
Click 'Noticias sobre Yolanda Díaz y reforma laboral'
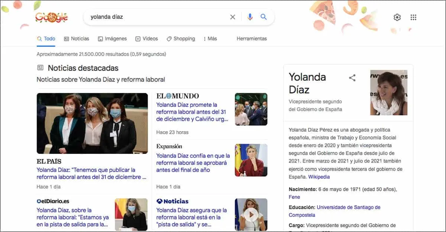101,80
